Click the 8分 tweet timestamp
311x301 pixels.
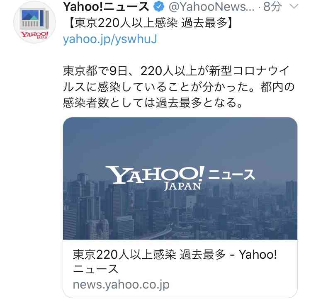pos(272,7)
